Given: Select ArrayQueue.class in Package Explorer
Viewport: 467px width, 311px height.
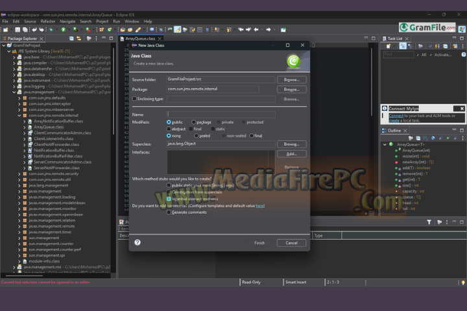Looking at the screenshot, I should tap(49, 127).
